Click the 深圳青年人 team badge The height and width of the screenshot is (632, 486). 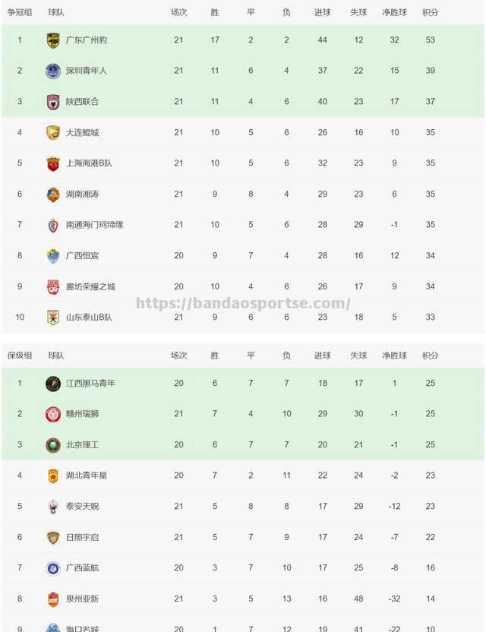53,71
